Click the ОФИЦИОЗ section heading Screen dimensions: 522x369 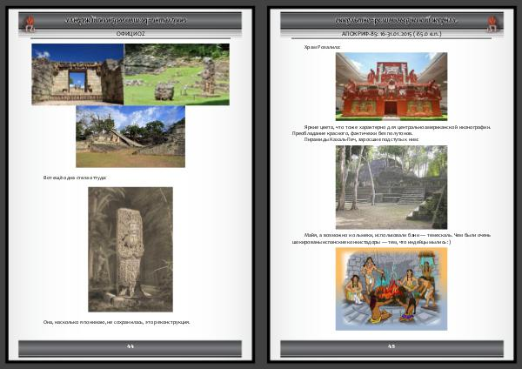(x=130, y=33)
